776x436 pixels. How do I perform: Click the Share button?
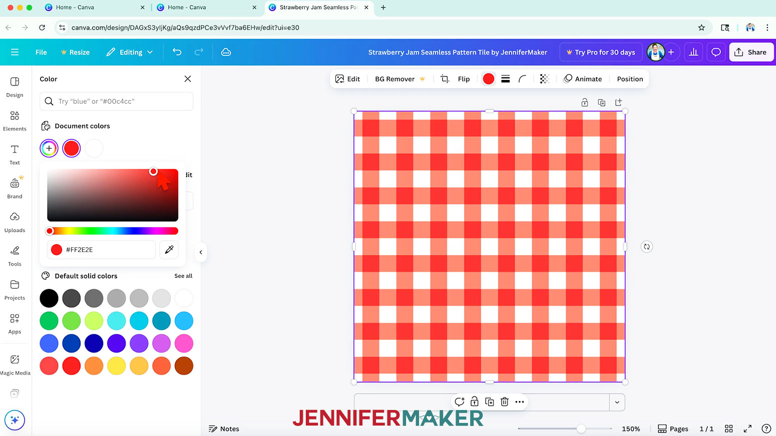pyautogui.click(x=751, y=52)
